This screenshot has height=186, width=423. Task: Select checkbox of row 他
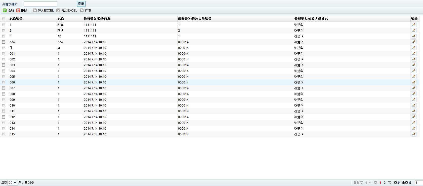(4, 48)
